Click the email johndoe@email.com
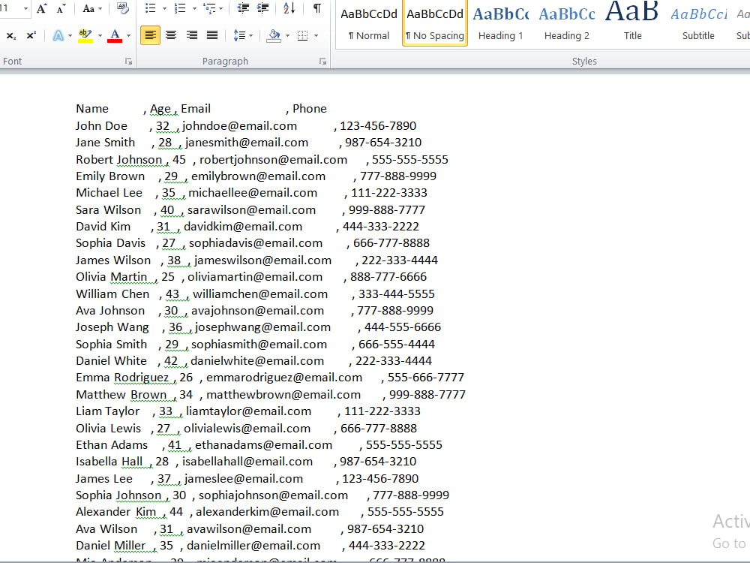Viewport: 750px width, 563px height. [x=240, y=126]
